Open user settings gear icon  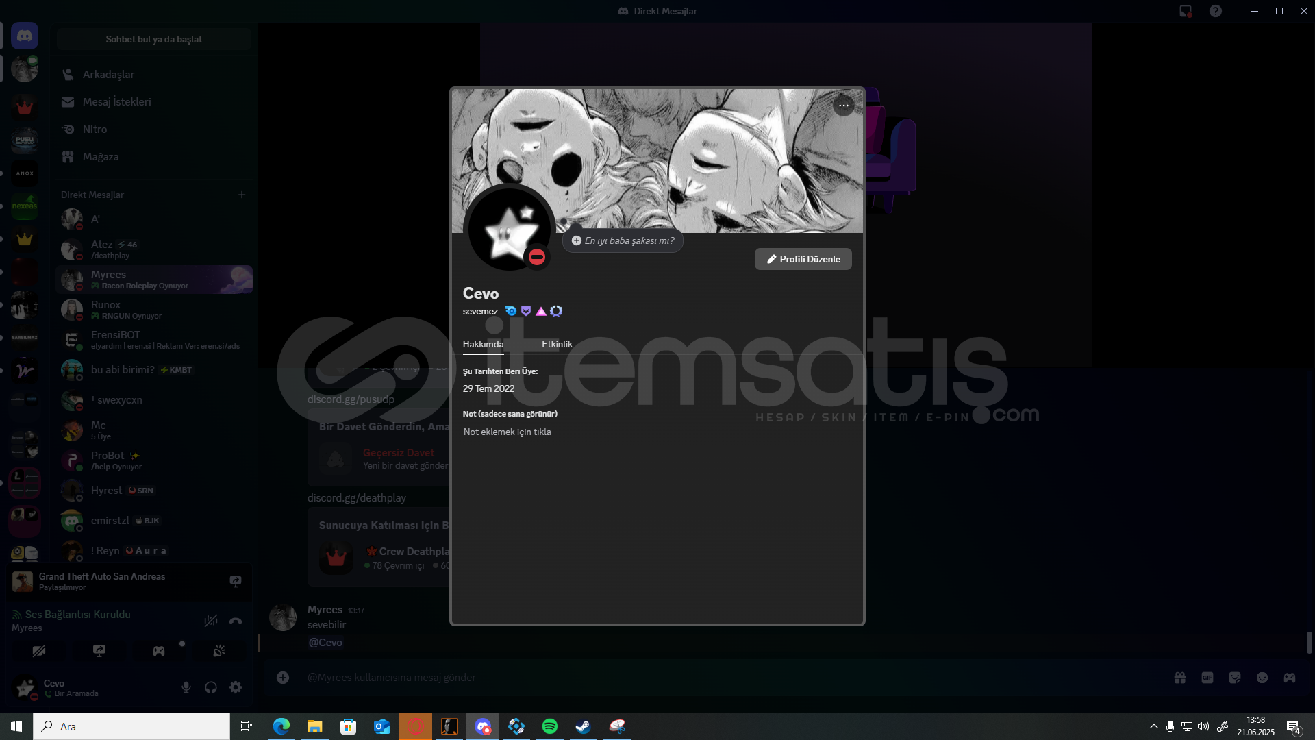coord(236,687)
